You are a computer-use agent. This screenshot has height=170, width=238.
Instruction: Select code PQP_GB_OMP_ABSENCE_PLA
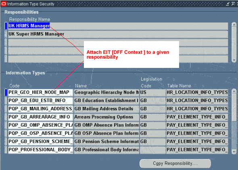(x=40, y=125)
